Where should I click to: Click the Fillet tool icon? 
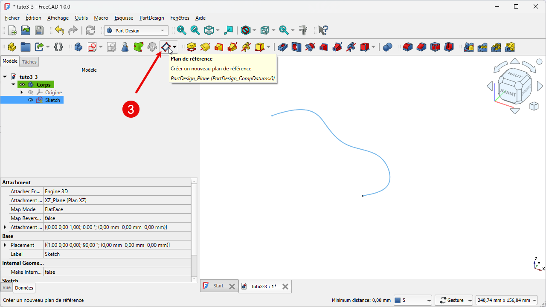click(408, 47)
